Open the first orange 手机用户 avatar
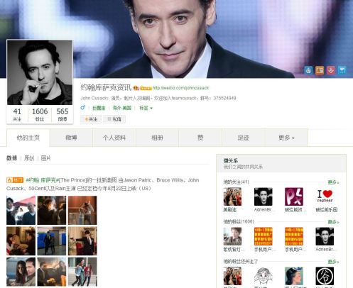 pos(264,236)
